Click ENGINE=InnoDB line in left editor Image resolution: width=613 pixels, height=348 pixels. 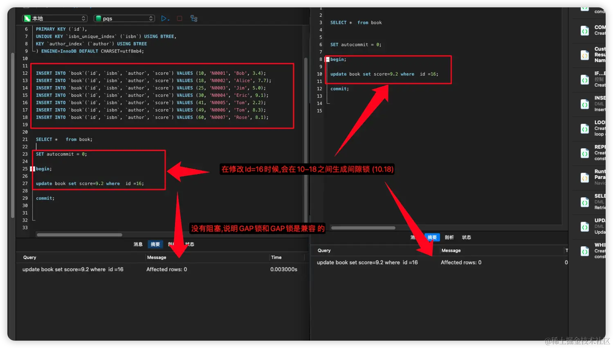click(x=90, y=51)
